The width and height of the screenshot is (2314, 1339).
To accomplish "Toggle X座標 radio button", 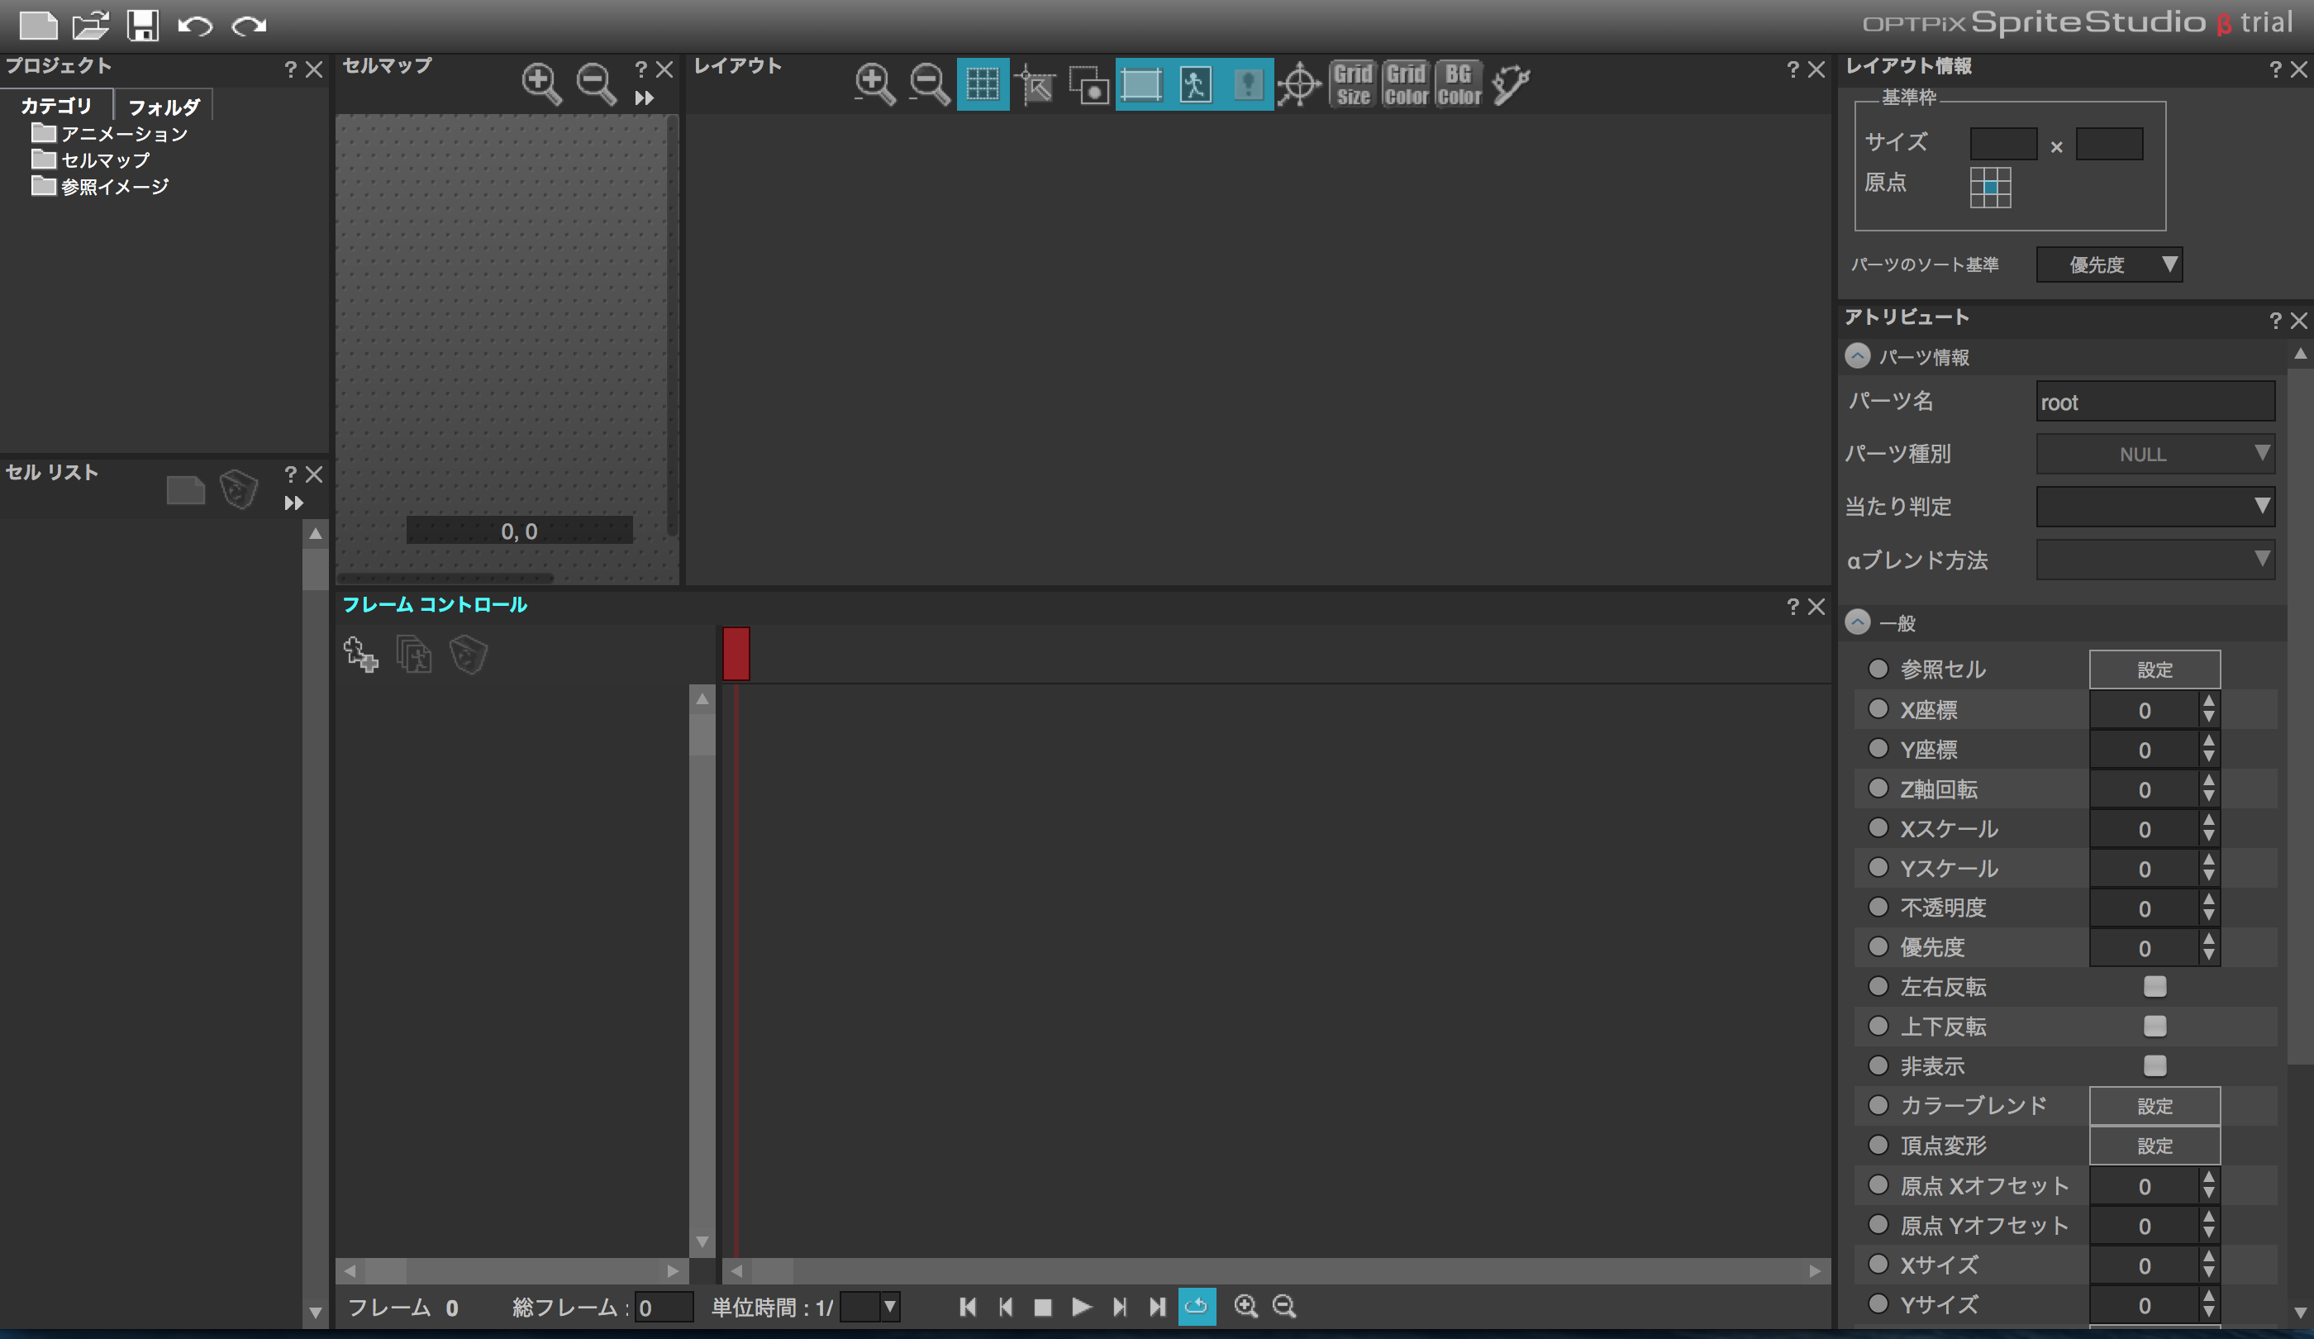I will [1878, 709].
